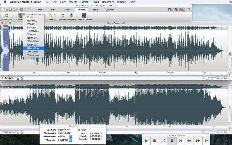
Task: Choose Distortion... from effects list
Action: click(34, 48)
